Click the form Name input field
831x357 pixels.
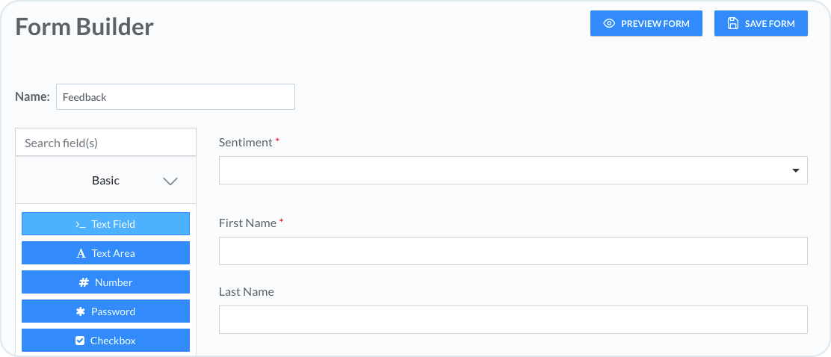point(175,97)
